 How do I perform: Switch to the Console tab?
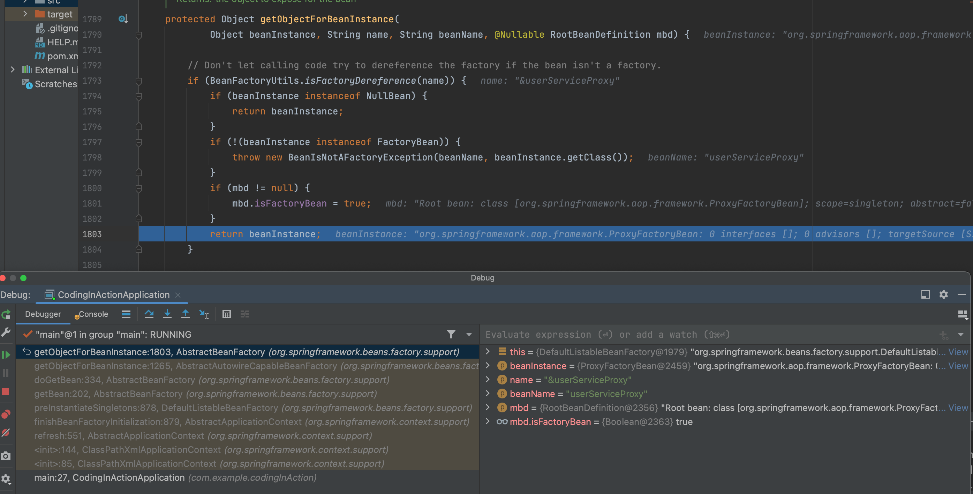(93, 314)
